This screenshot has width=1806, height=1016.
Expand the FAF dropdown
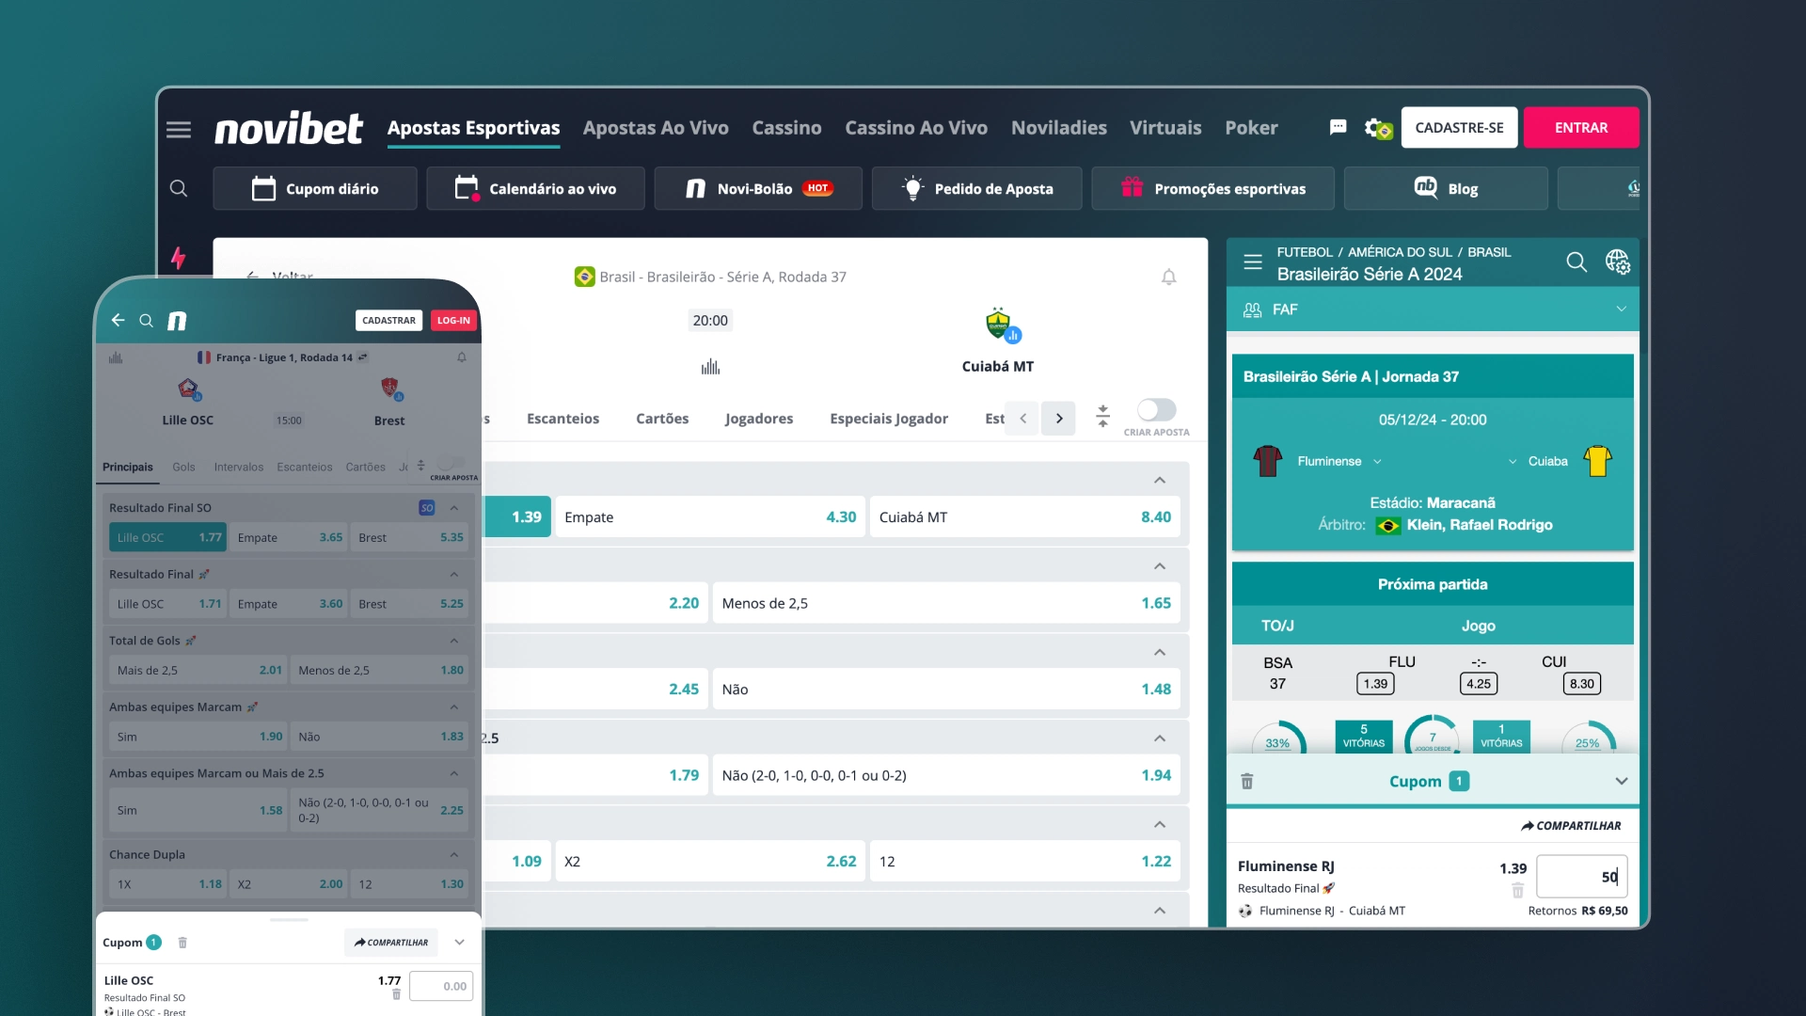(1433, 310)
